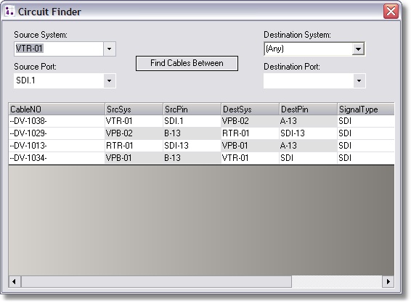Screen dimensions: 411x303
Task: Click the SignalType column header
Action: click(366, 109)
